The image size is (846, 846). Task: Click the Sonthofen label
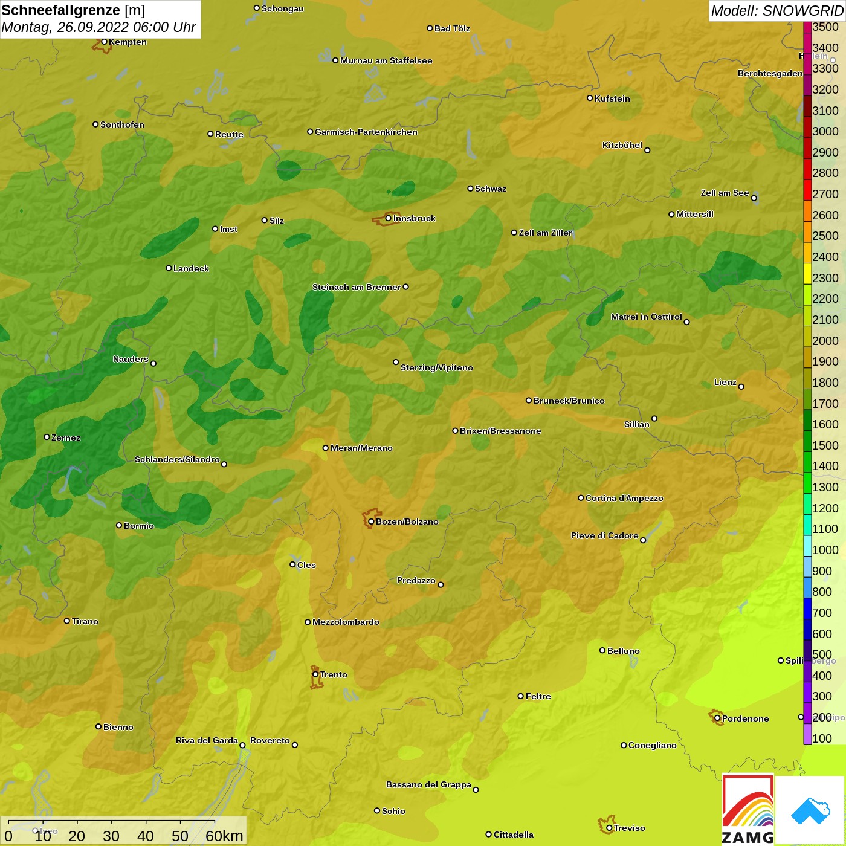pos(122,124)
